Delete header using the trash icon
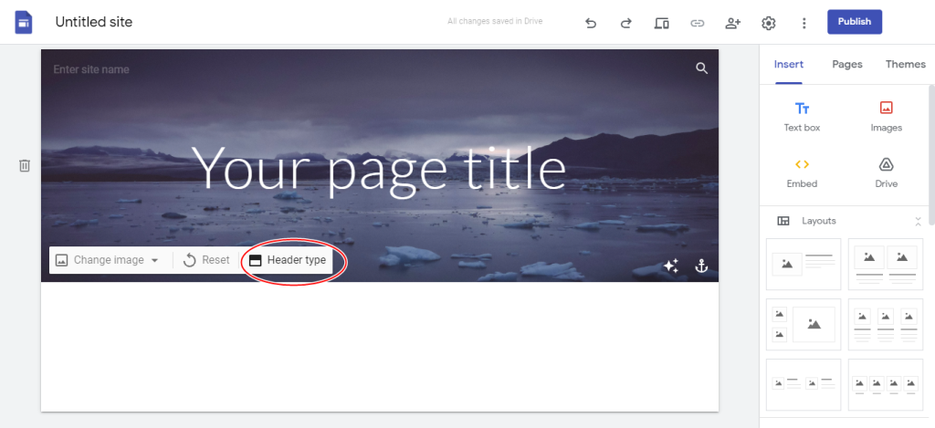 [24, 166]
